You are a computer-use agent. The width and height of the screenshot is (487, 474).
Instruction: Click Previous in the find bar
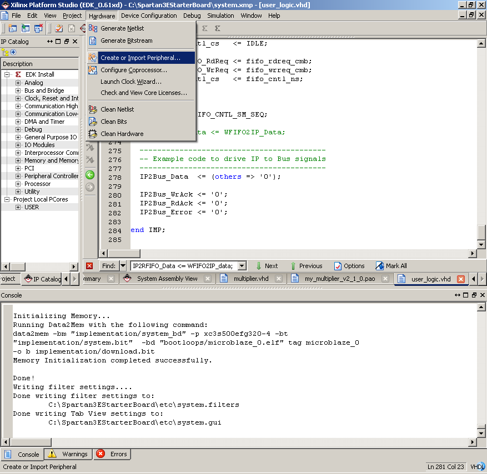[x=307, y=266]
